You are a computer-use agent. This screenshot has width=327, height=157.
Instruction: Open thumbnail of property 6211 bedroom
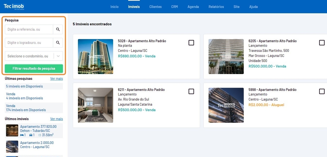click(95, 105)
